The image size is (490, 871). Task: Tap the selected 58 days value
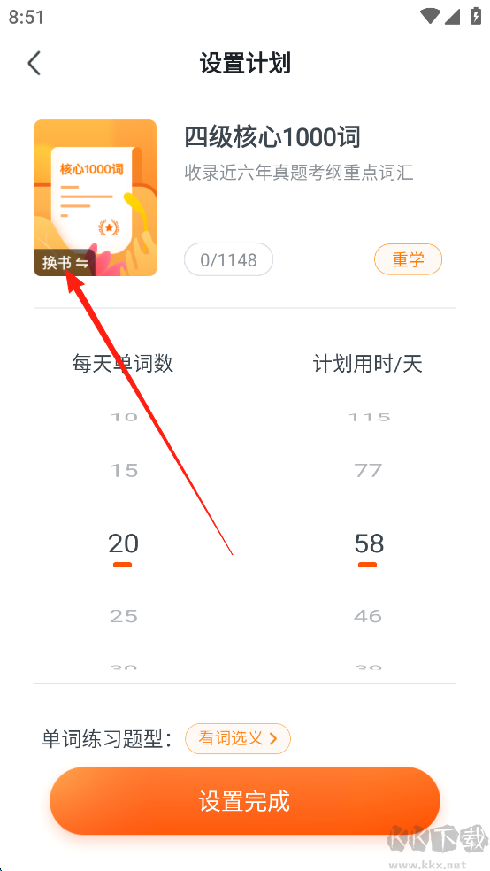369,543
